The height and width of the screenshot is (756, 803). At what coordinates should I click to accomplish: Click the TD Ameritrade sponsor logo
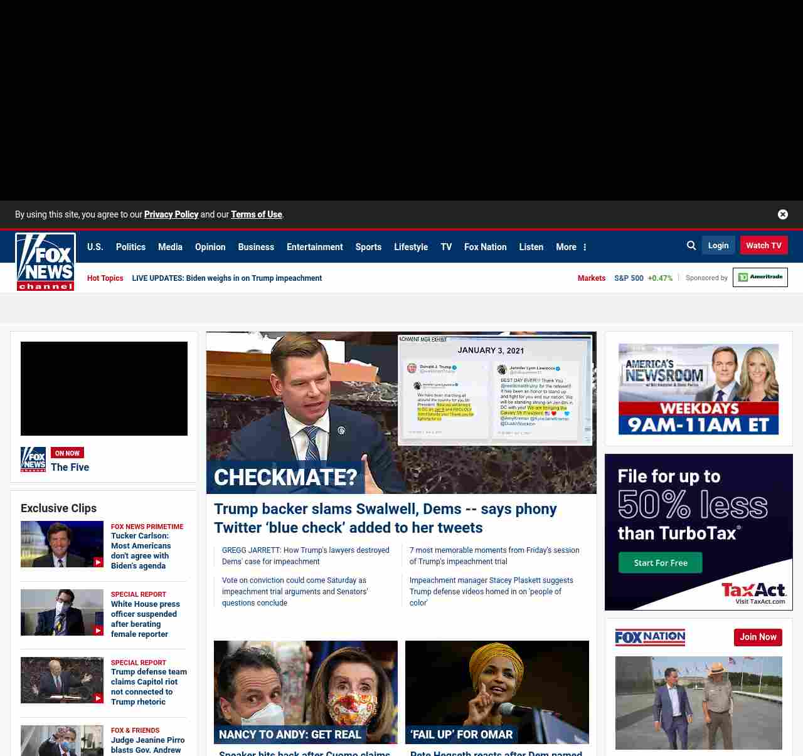760,277
